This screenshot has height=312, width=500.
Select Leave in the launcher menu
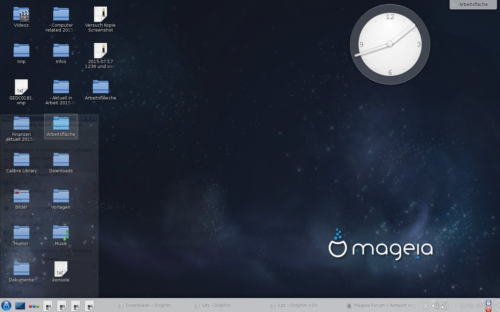click(x=49, y=292)
